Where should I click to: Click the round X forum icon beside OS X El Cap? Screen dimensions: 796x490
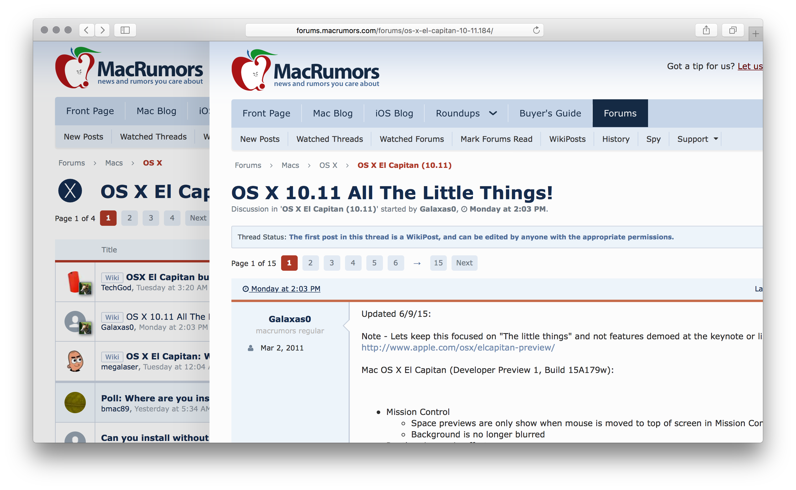tap(70, 191)
